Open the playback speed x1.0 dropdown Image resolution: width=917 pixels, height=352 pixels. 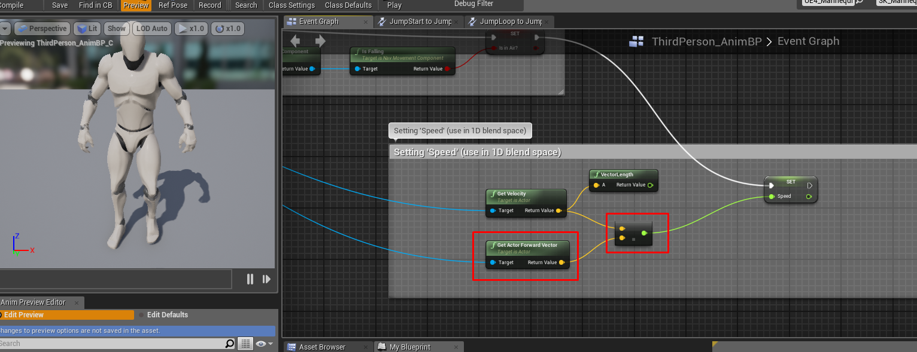(191, 29)
